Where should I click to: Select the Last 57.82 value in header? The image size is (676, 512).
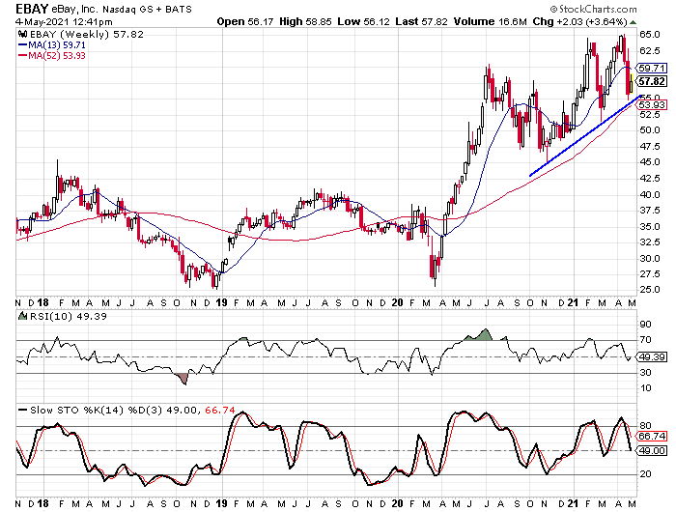422,21
